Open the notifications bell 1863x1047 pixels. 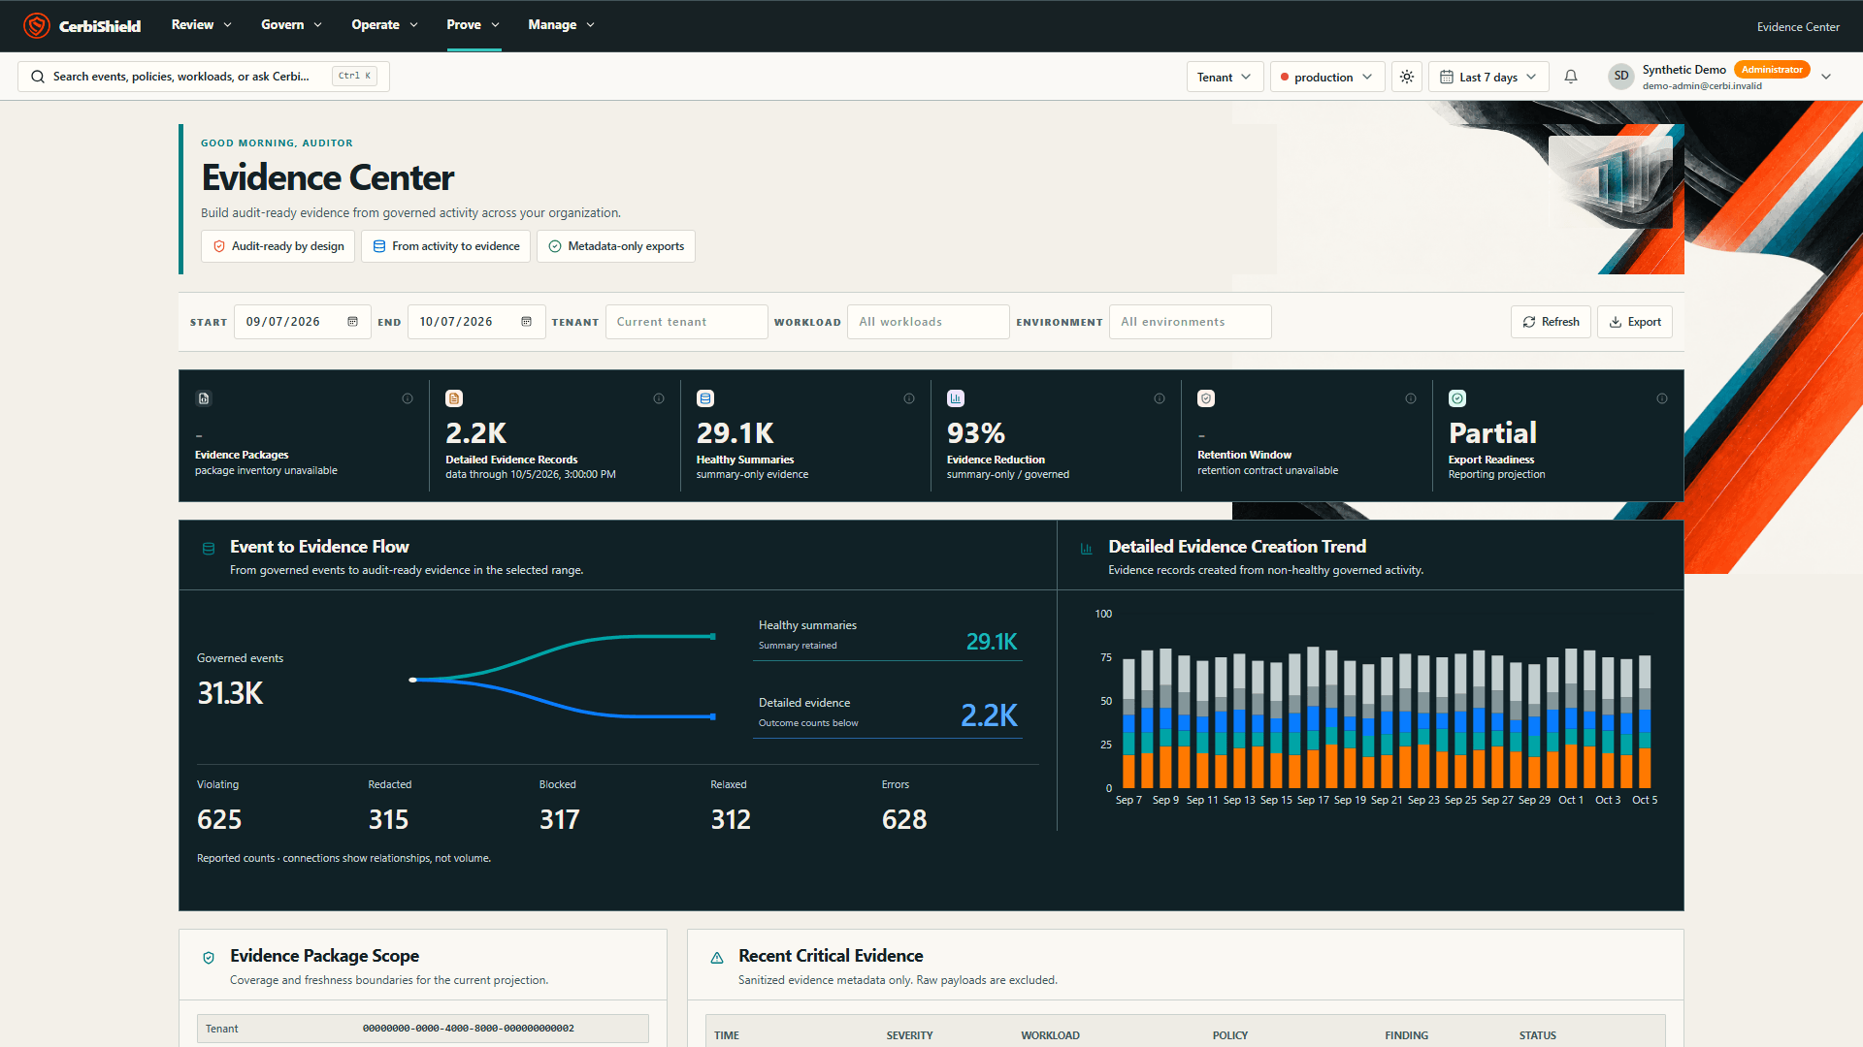click(1571, 77)
